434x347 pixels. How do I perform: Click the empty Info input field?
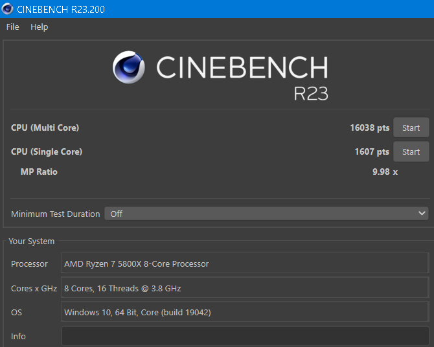[245, 336]
